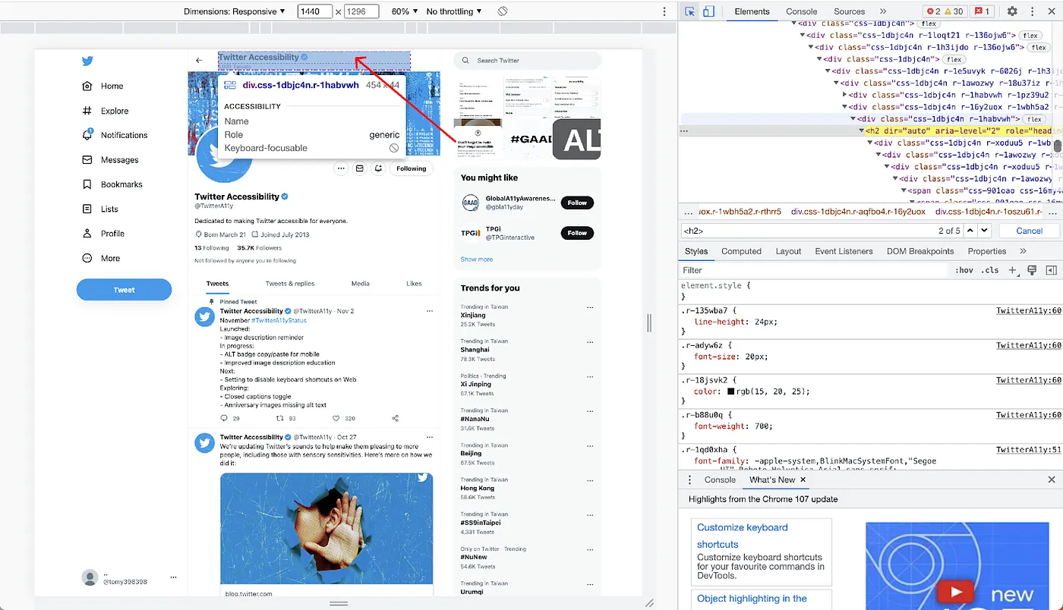Open the device toolbar more options menu
The height and width of the screenshot is (610, 1063).
tap(664, 11)
